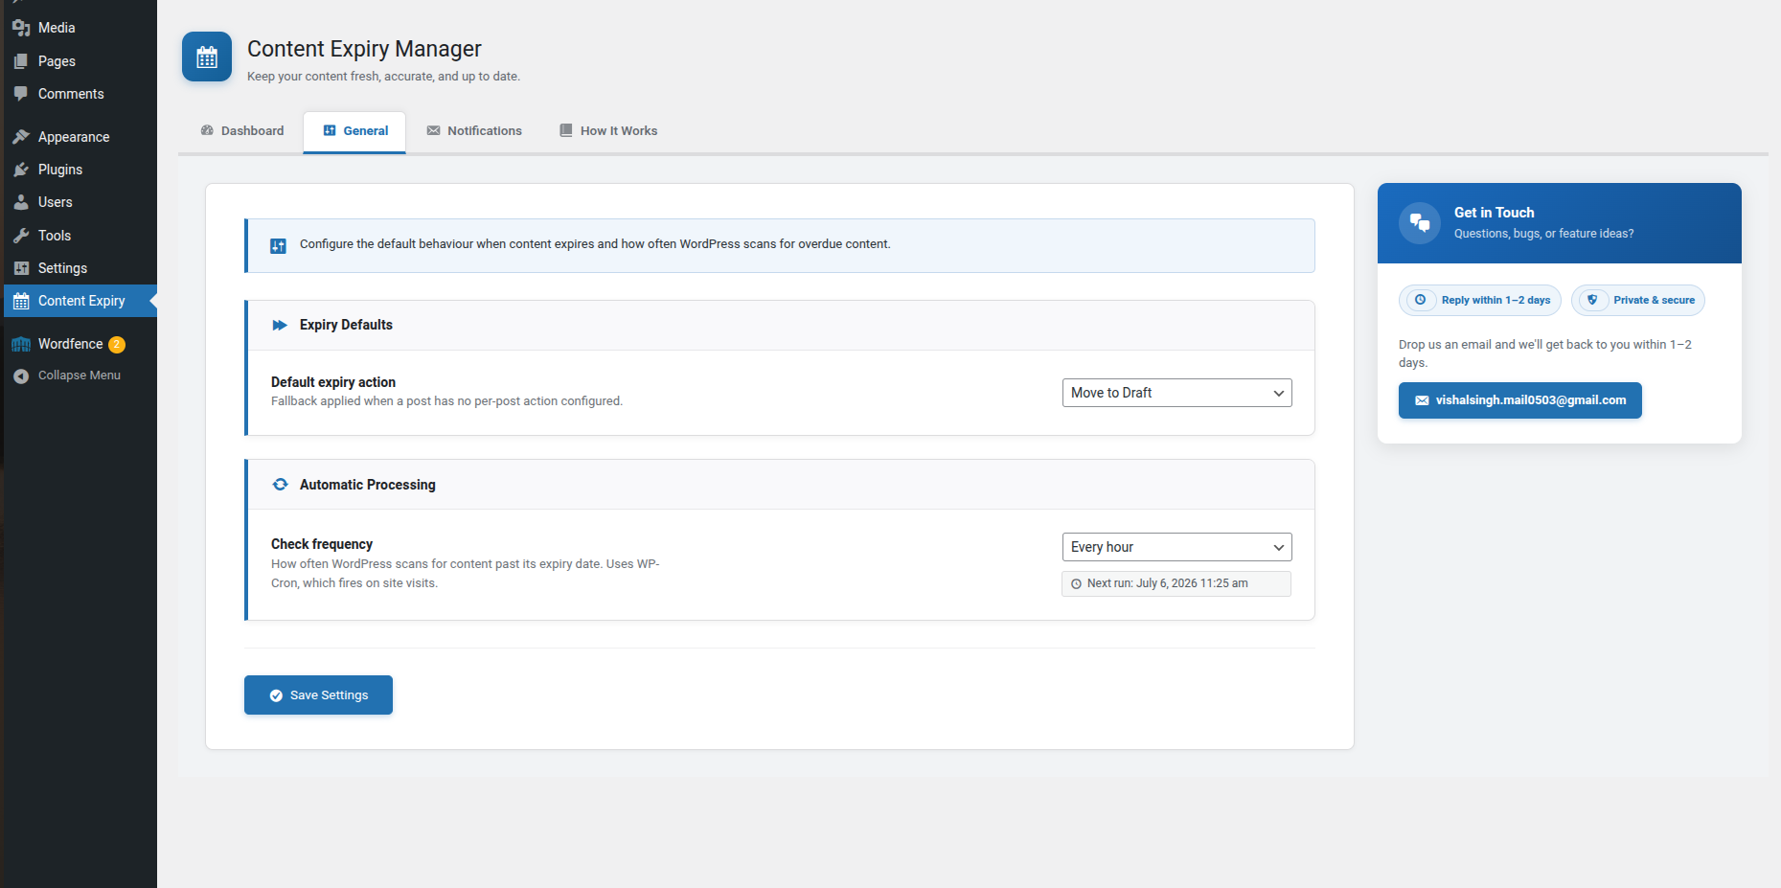
Task: Open the Notifications tab
Action: tap(474, 131)
